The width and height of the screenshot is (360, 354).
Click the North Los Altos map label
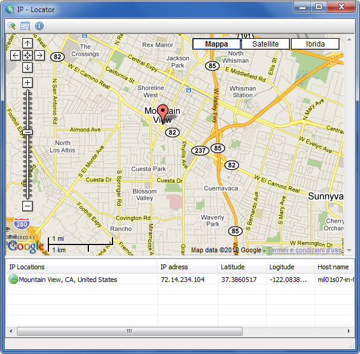[62, 146]
